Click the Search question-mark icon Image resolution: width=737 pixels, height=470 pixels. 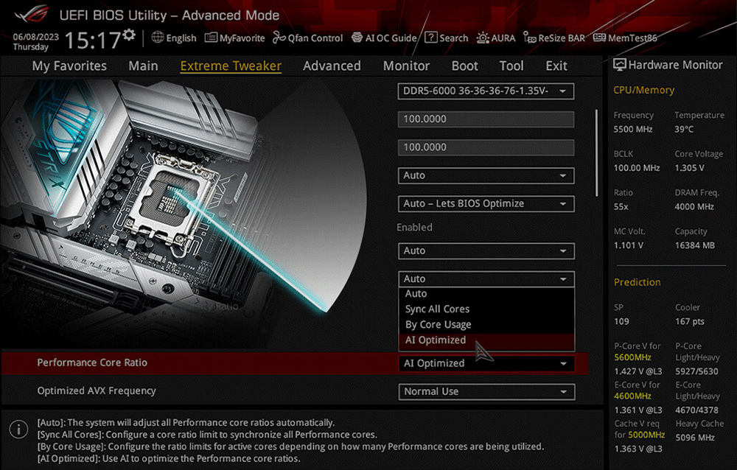tap(430, 38)
